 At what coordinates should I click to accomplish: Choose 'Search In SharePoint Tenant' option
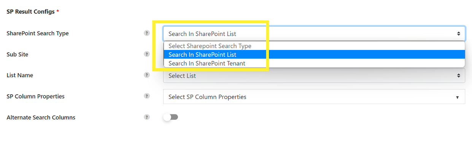point(314,63)
